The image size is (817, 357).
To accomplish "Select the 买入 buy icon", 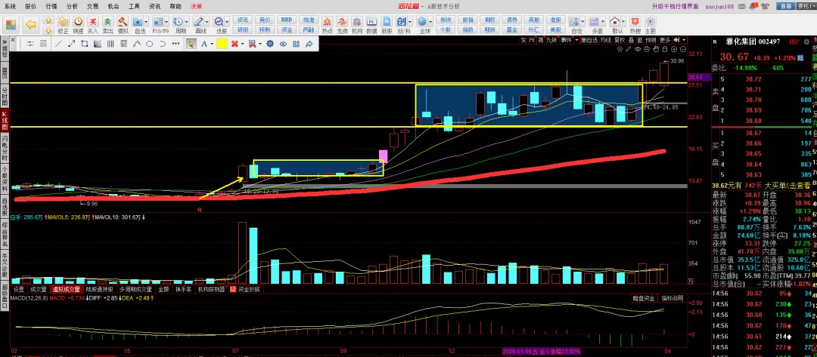I will (93, 24).
